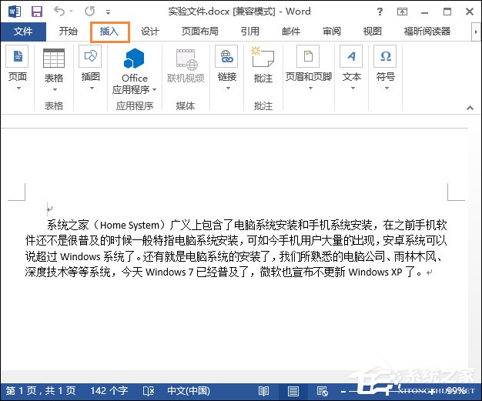Expand the Pages (页面) dropdown
Viewport: 482px width, 401px height.
(x=17, y=88)
